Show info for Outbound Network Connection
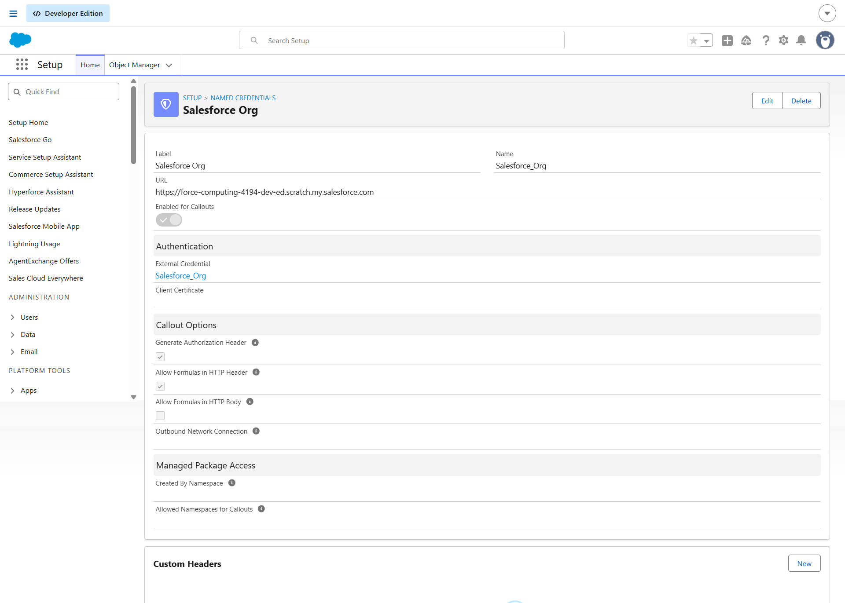Viewport: 845px width, 603px height. 256,431
